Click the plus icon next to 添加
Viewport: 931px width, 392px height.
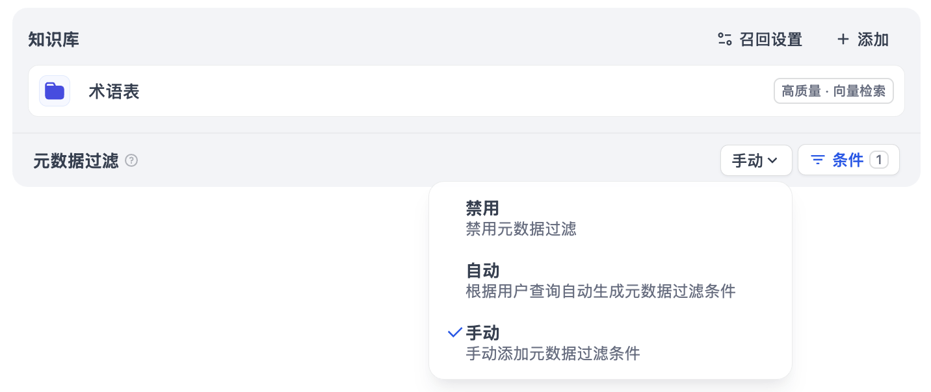tap(842, 40)
